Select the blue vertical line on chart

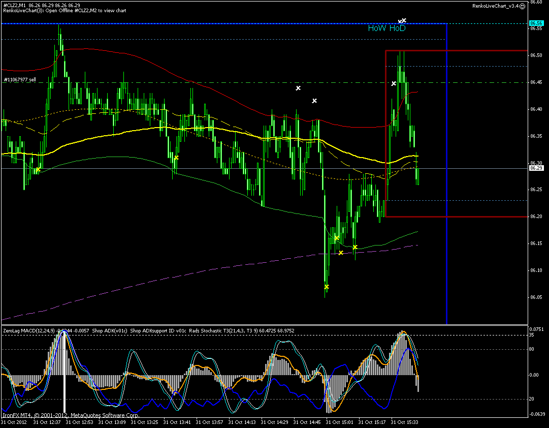click(x=447, y=174)
